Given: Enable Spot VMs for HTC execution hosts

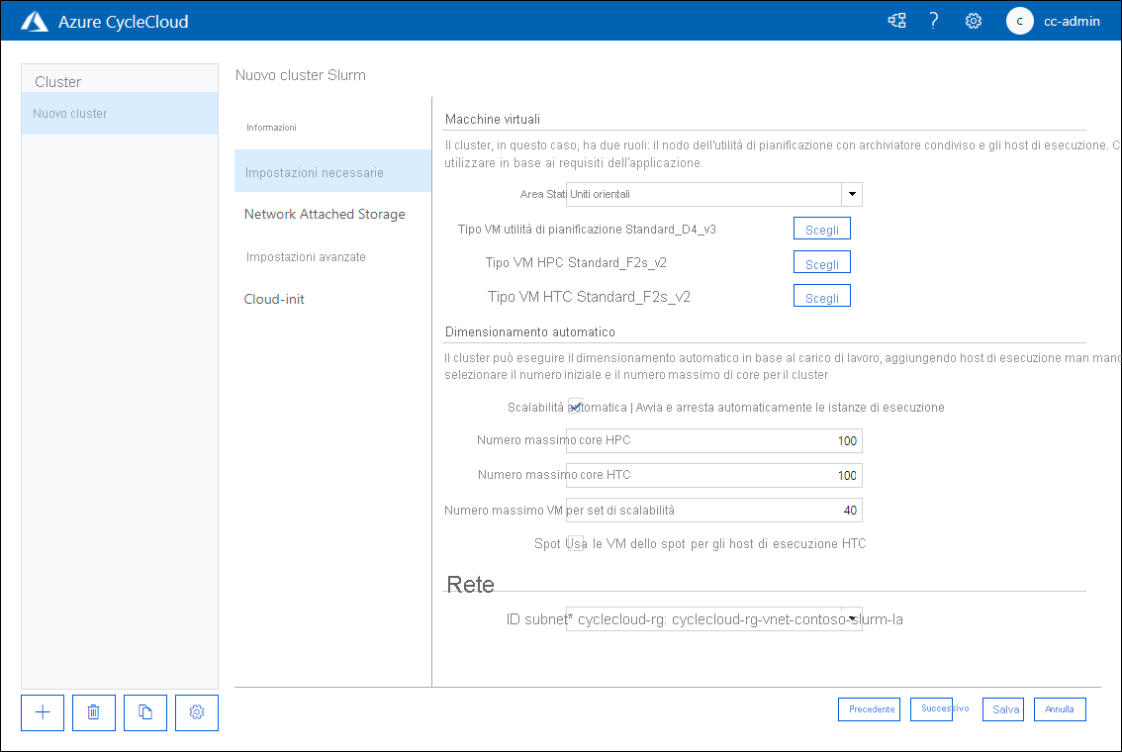Looking at the screenshot, I should click(x=575, y=543).
